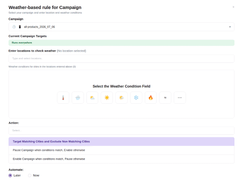Select the Now automate radio button
This screenshot has width=243, height=182.
(29, 175)
